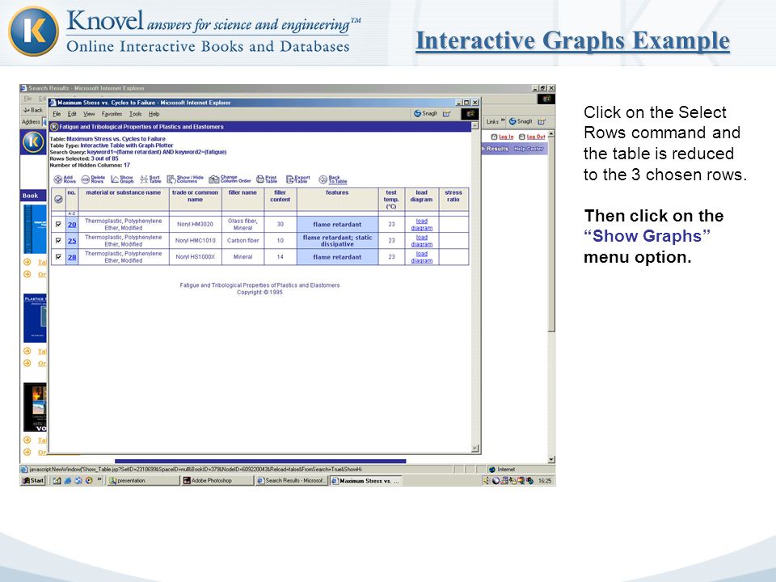Viewport: 776px width, 582px height.
Task: Open the Show Graph menu option
Action: click(x=122, y=179)
